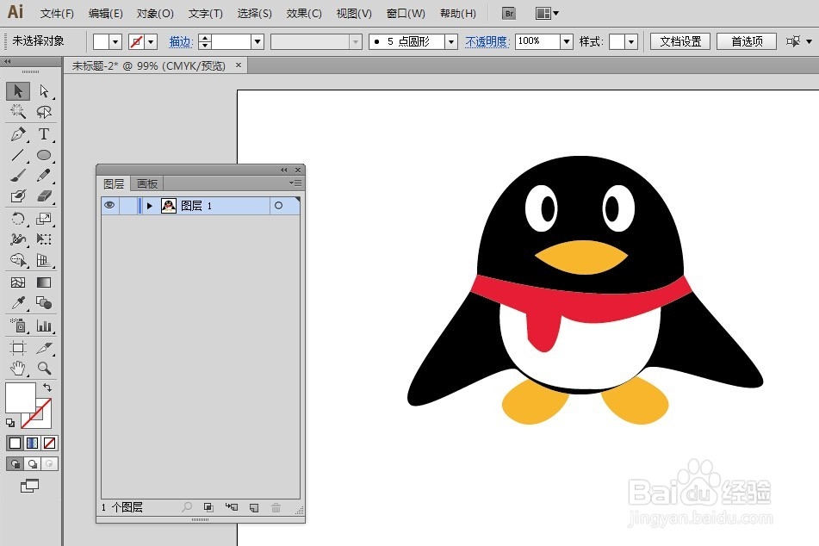
Task: Activate the Zoom magnifier tool
Action: click(44, 369)
